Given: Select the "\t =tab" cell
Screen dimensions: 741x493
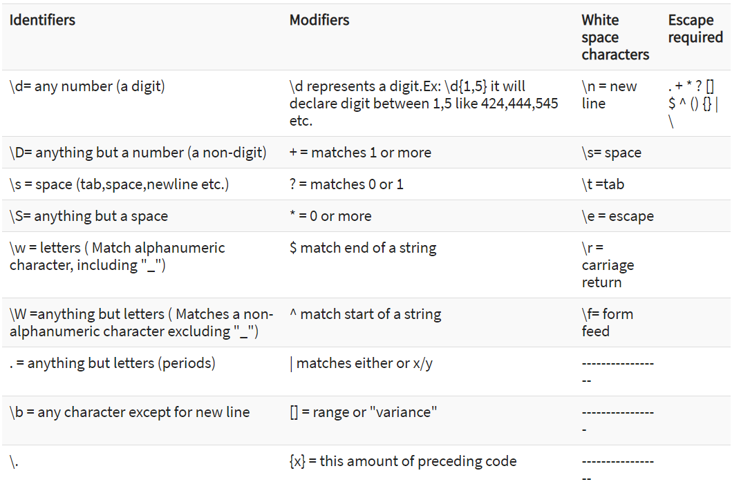Looking at the screenshot, I should (603, 184).
